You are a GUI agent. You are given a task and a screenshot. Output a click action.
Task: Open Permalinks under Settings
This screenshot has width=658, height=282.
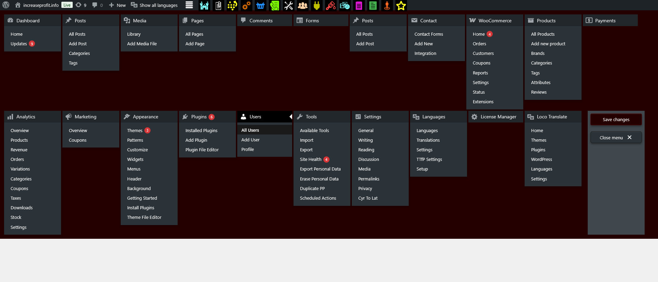click(369, 179)
